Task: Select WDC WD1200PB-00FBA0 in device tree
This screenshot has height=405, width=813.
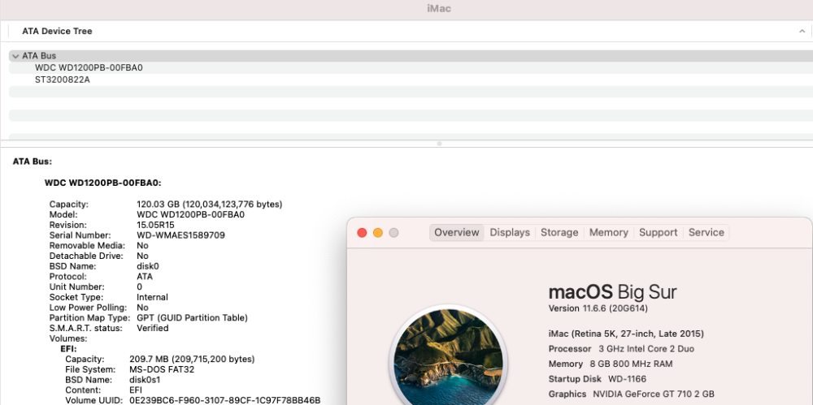Action: click(x=89, y=68)
